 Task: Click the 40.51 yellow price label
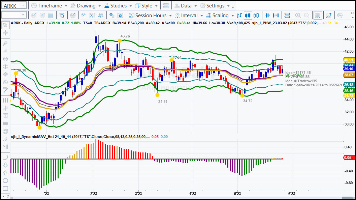point(349,60)
